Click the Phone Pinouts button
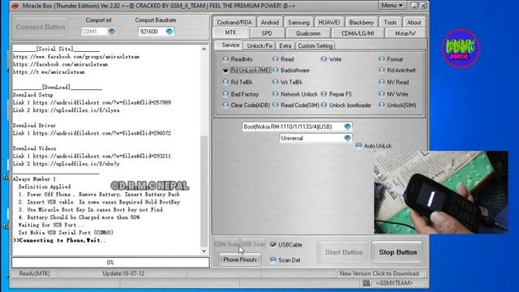The image size is (519, 292). [x=240, y=260]
